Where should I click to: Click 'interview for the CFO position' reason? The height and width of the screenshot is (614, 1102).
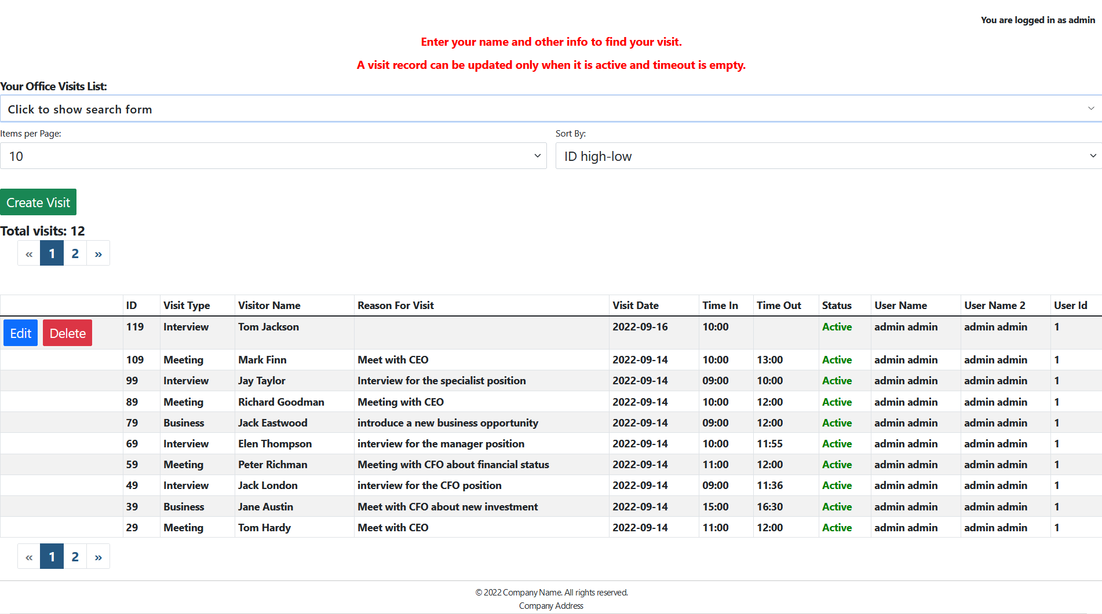click(x=429, y=486)
